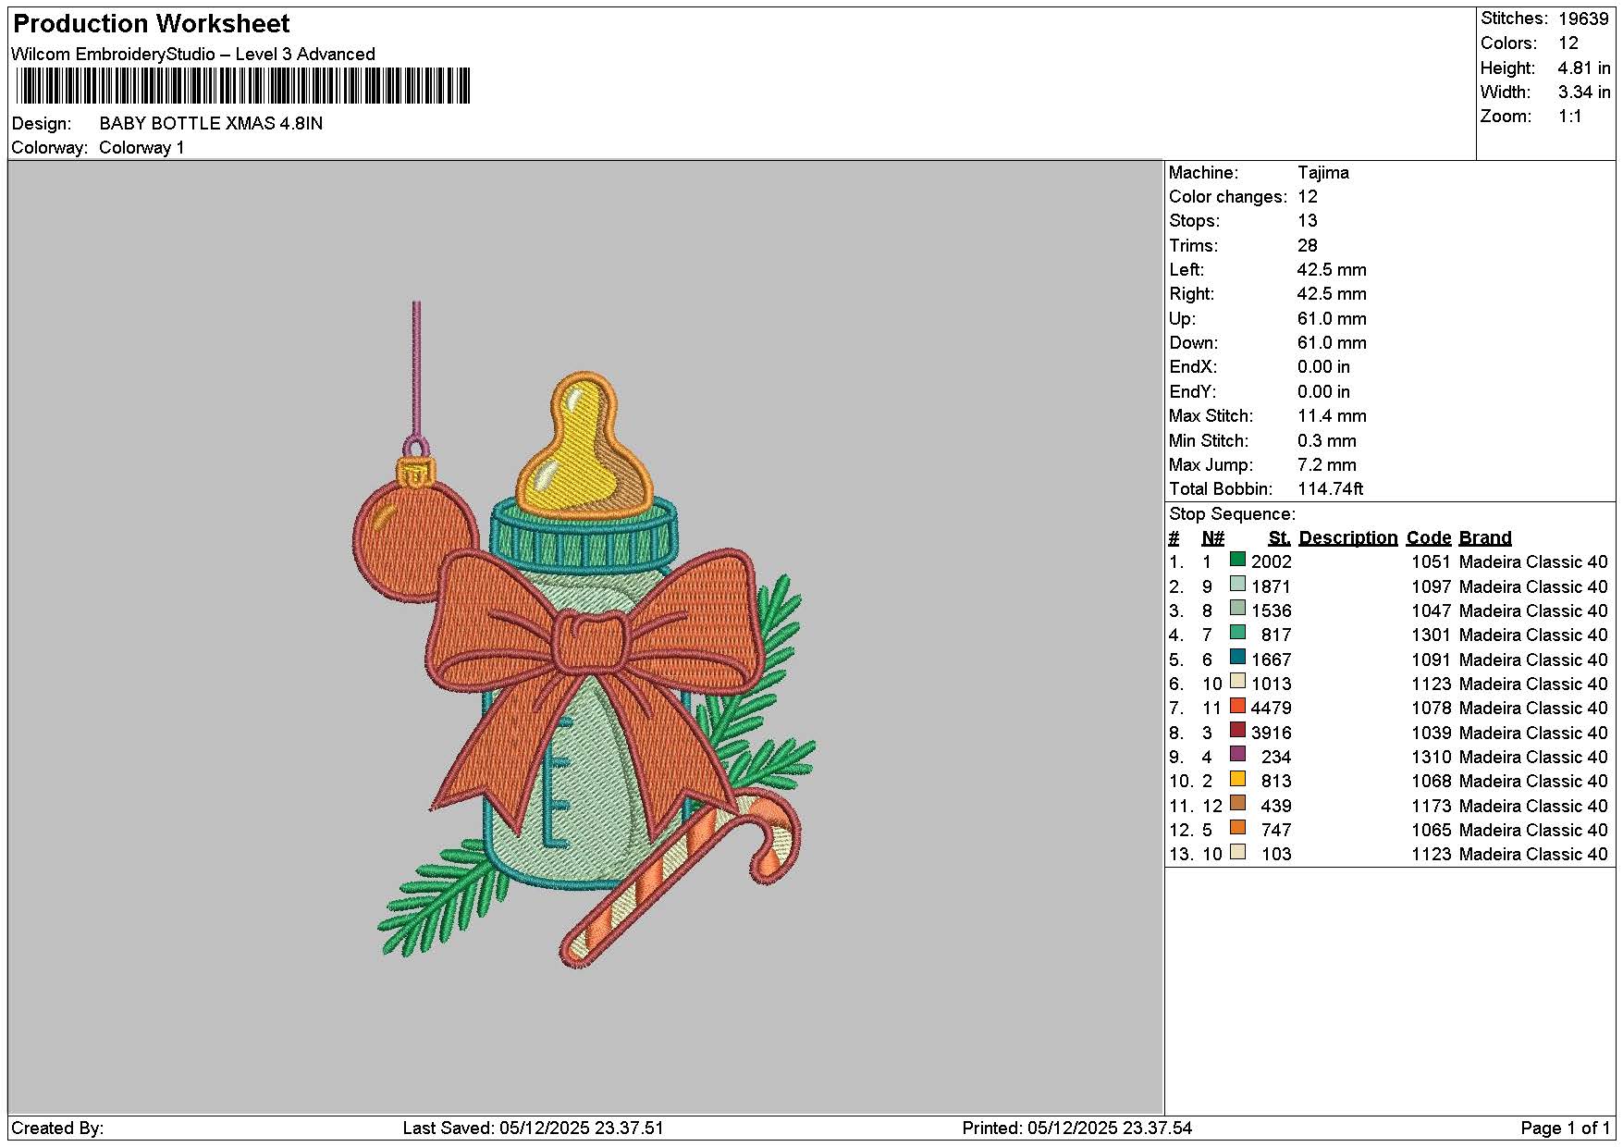Screen dimensions: 1623x1147
Task: Click the N# column header
Action: pos(1212,537)
